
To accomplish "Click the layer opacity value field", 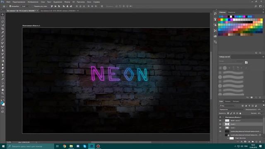I will (x=259, y=109).
